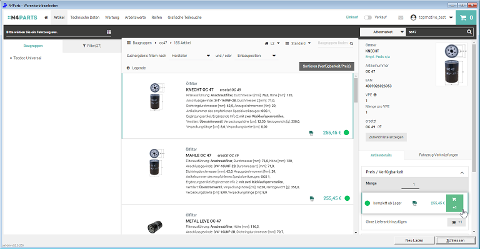Click the Empf. Preis n/a link

pos(377,57)
